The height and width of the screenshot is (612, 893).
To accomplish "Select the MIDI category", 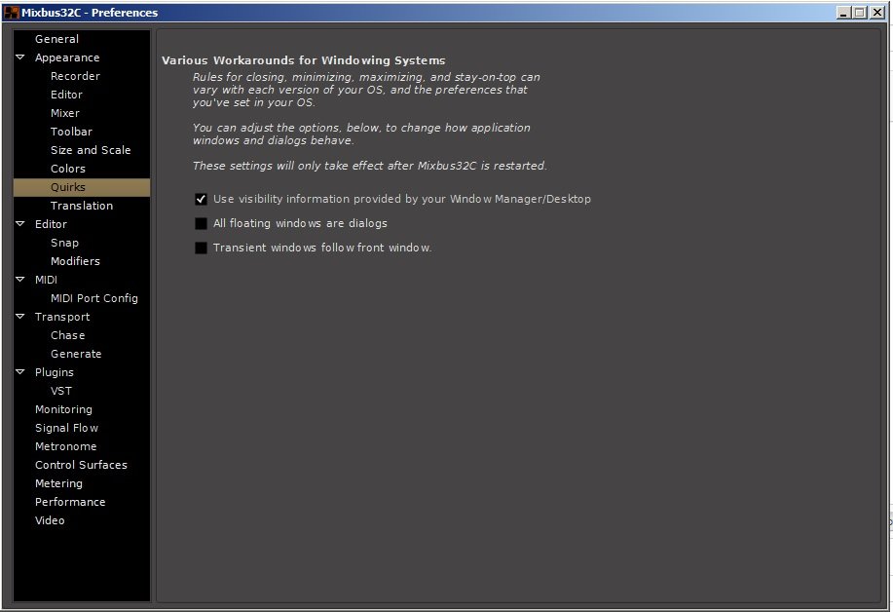I will click(x=46, y=280).
